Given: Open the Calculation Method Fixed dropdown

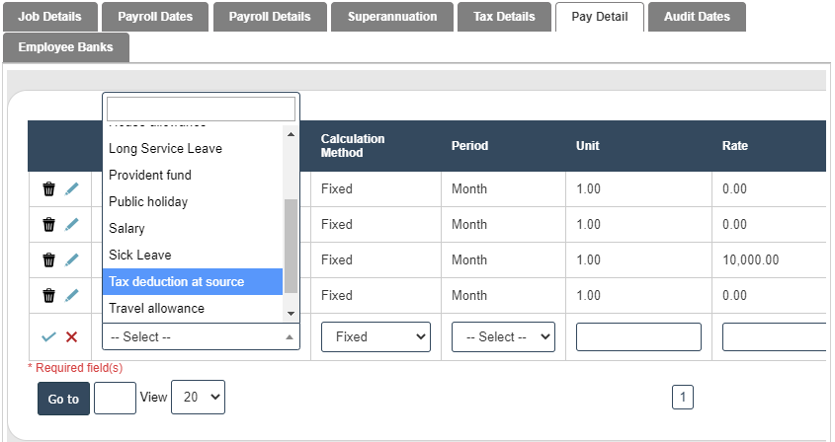Looking at the screenshot, I should (x=376, y=336).
